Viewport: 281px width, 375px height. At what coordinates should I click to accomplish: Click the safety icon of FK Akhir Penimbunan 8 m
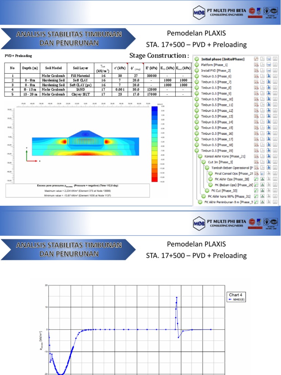[256, 202]
